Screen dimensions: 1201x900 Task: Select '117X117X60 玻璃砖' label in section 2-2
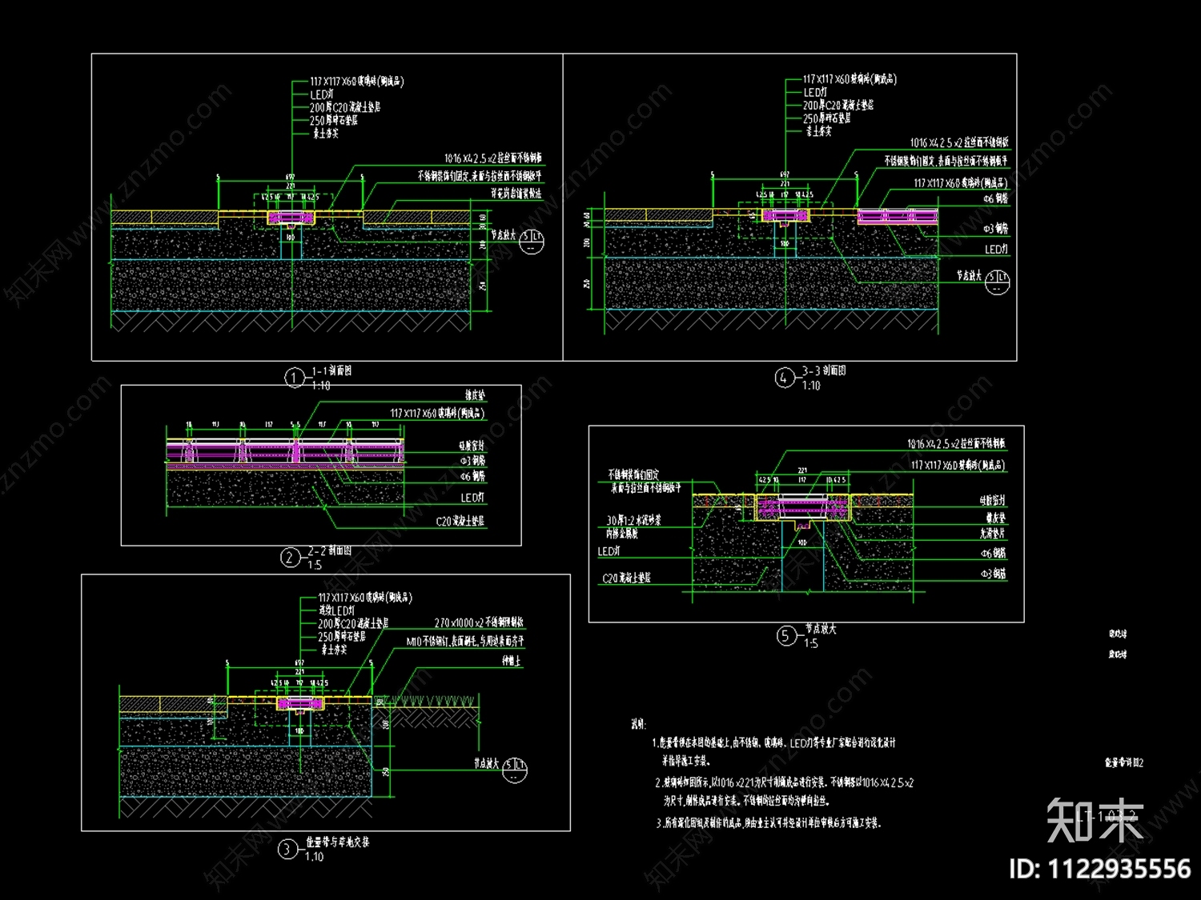(437, 414)
